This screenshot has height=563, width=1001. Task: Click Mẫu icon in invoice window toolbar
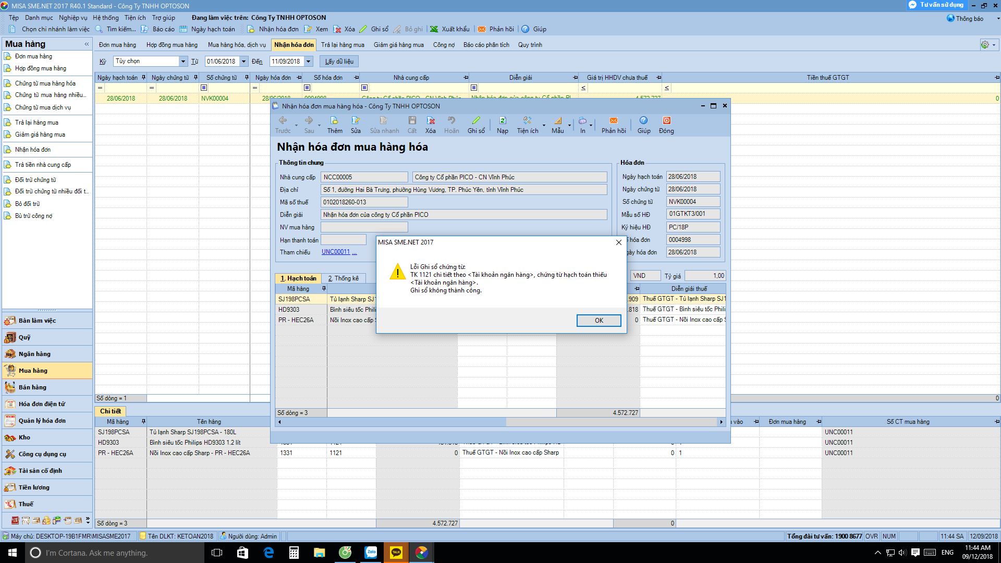click(x=558, y=125)
